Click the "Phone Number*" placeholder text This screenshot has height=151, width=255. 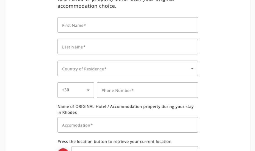118,90
